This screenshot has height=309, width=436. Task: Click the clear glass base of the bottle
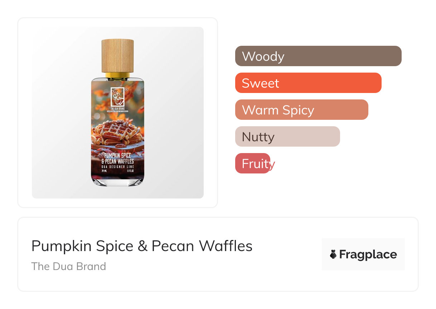coord(117,181)
